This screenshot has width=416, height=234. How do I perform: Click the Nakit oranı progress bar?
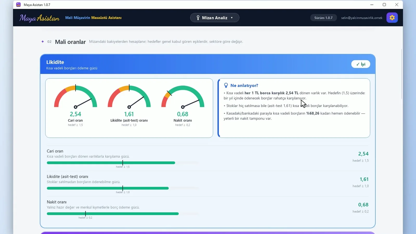pyautogui.click(x=122, y=214)
